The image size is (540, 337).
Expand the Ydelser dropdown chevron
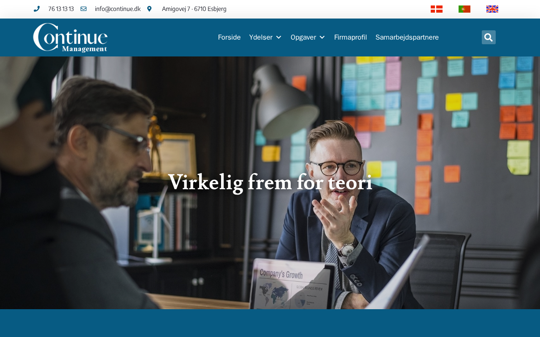(x=278, y=37)
